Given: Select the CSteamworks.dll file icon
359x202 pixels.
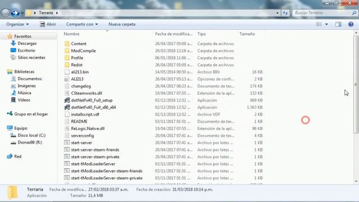Looking at the screenshot, I should tap(67, 94).
